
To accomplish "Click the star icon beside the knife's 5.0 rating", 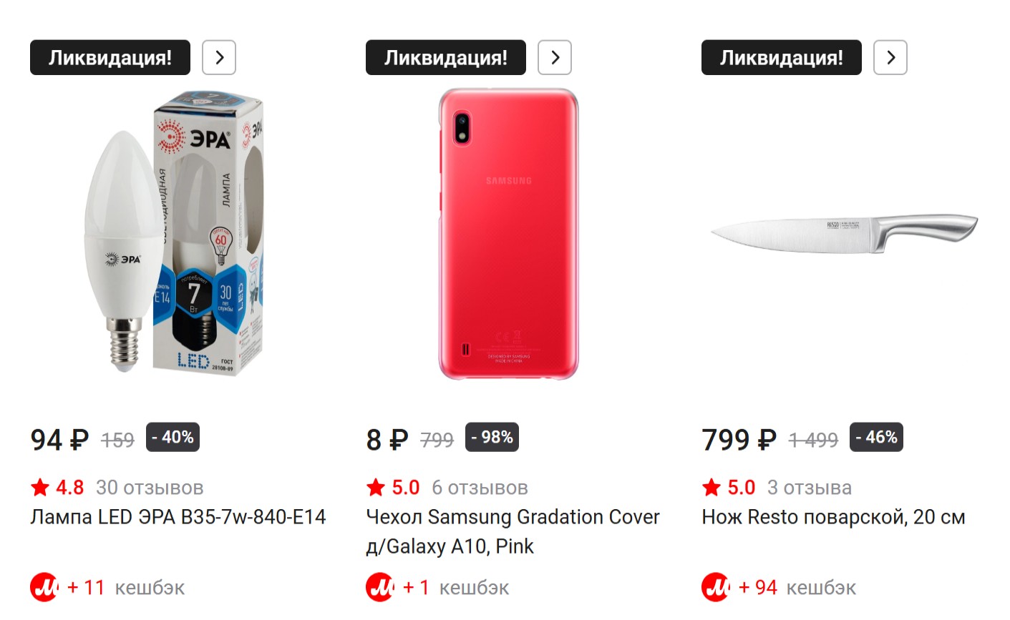I will click(x=712, y=488).
